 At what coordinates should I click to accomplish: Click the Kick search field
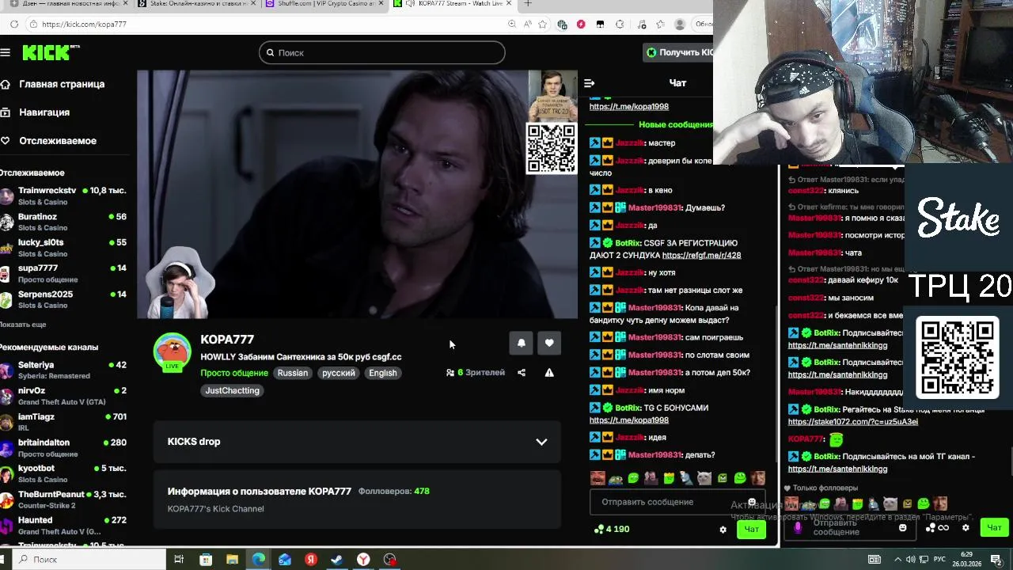pyautogui.click(x=381, y=53)
